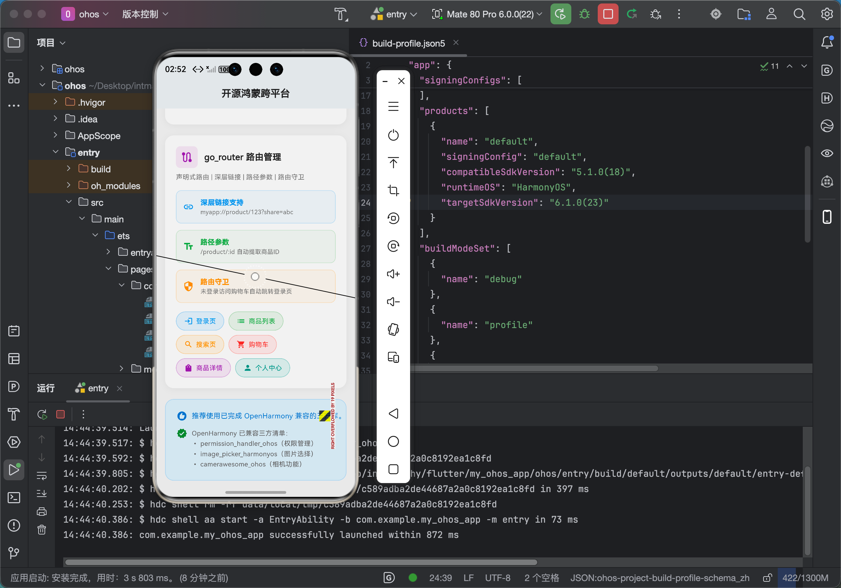Open more options in Run panel toolbar

83,414
